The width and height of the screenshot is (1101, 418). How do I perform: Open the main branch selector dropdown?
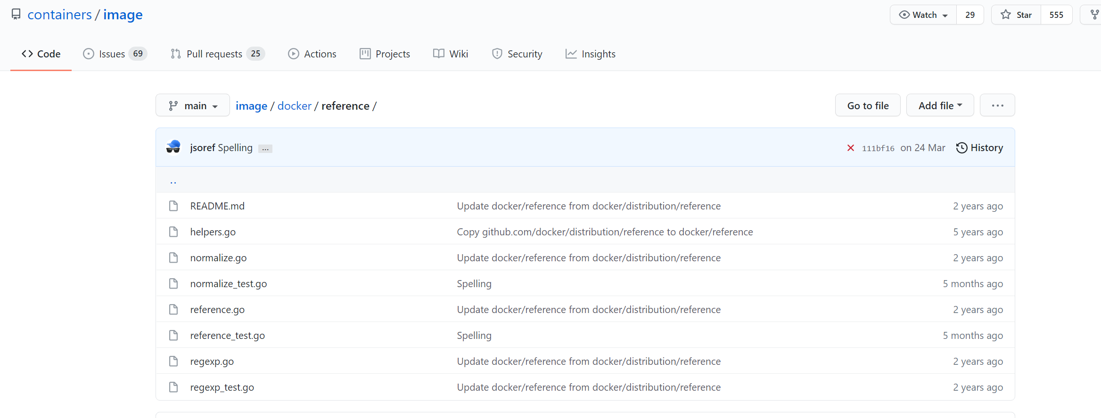193,105
